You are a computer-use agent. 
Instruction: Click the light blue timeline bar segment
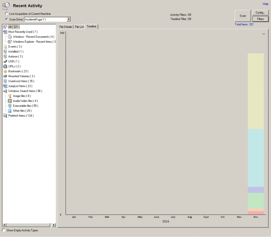point(256,158)
